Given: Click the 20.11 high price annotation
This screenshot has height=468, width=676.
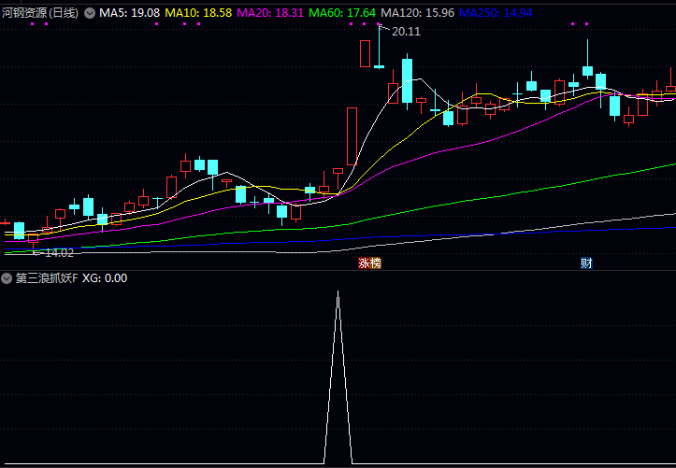Looking at the screenshot, I should (406, 32).
